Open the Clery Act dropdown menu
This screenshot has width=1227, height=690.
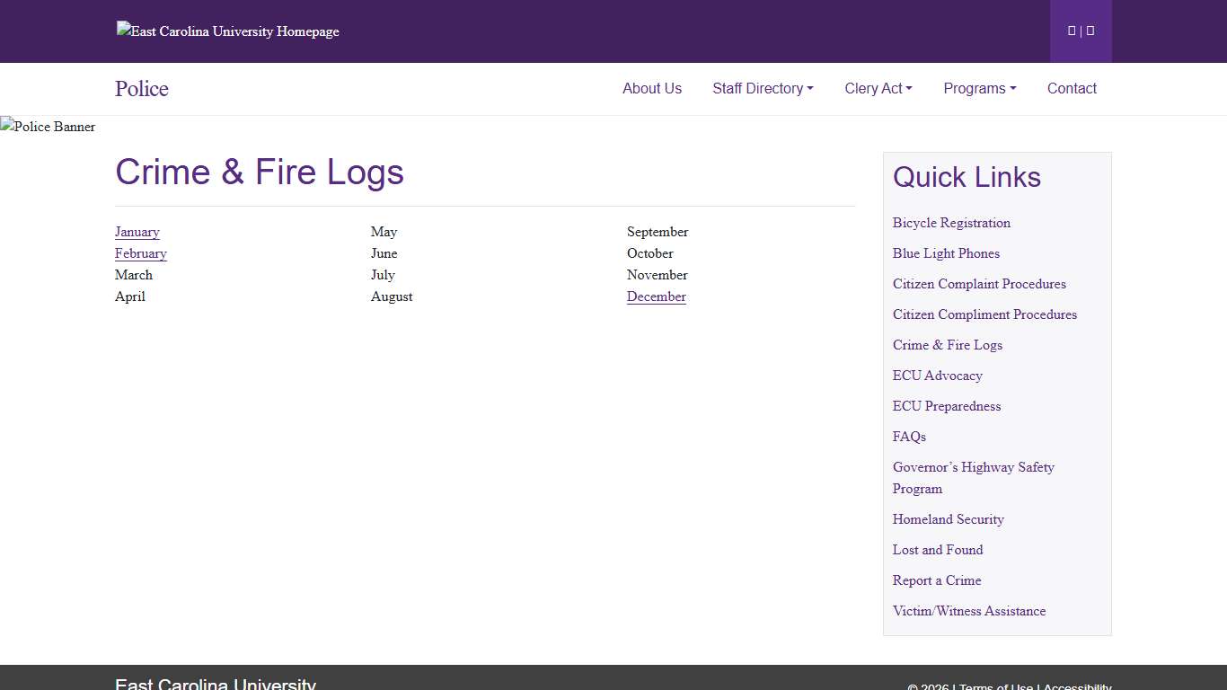click(x=878, y=88)
